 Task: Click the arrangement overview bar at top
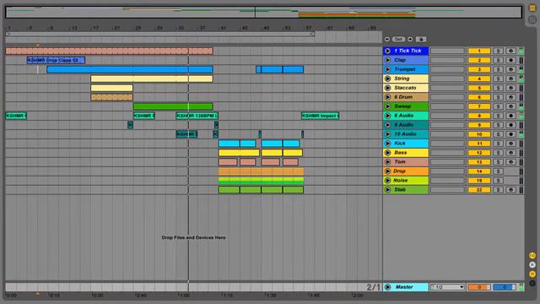point(263,12)
